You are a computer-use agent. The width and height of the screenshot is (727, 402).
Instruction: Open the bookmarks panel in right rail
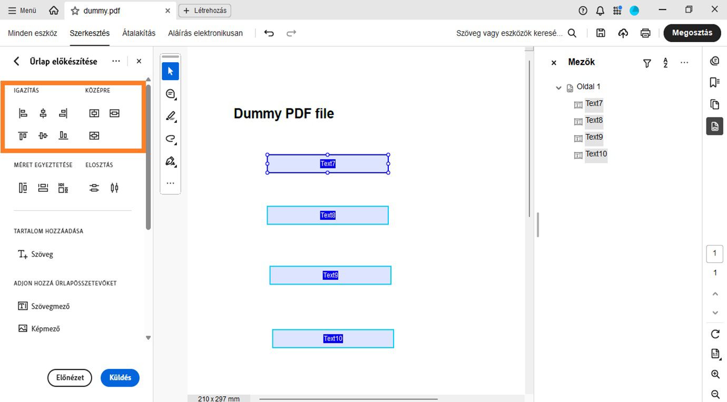(x=715, y=82)
